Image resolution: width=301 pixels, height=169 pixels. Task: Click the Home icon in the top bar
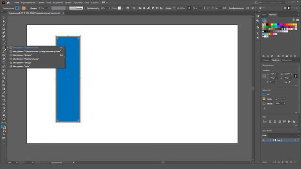pos(8,3)
